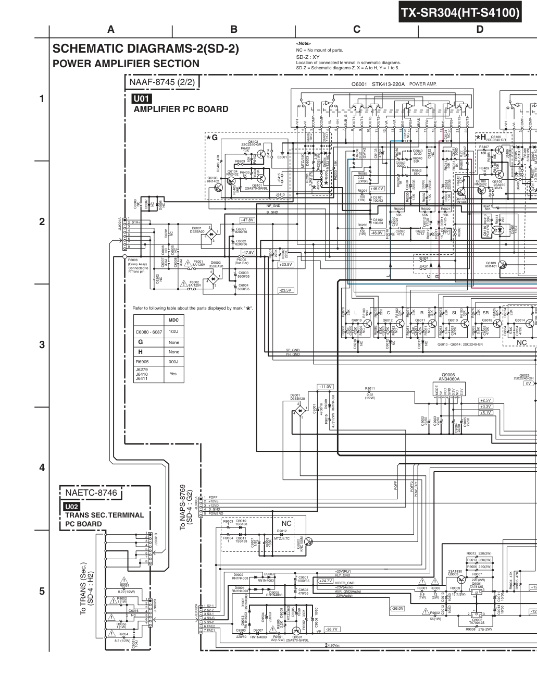Click the +23.5V voltage label
The height and width of the screenshot is (689, 537).
(286, 264)
